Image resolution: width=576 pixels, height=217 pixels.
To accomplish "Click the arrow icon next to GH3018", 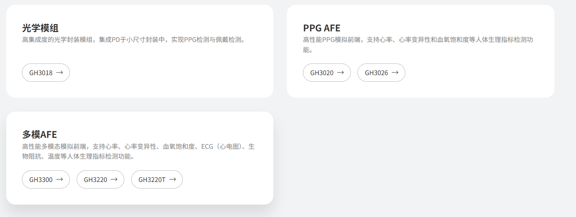I will [60, 73].
